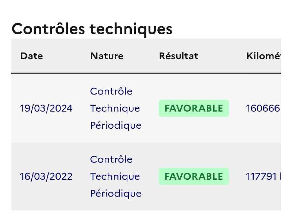Click empty space between 19/03/2024 and Technique
The height and width of the screenshot is (214, 292).
coord(81,108)
